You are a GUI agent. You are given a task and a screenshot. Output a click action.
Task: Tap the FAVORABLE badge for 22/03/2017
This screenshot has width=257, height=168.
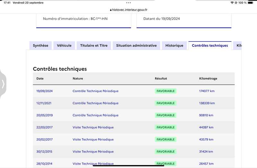tap(165, 127)
